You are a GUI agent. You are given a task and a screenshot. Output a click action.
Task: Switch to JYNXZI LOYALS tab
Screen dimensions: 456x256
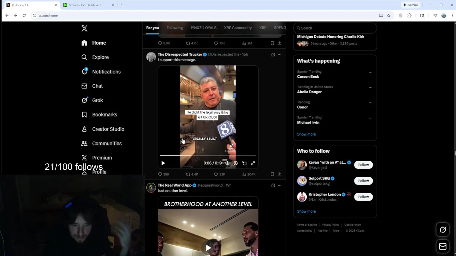[x=203, y=28]
